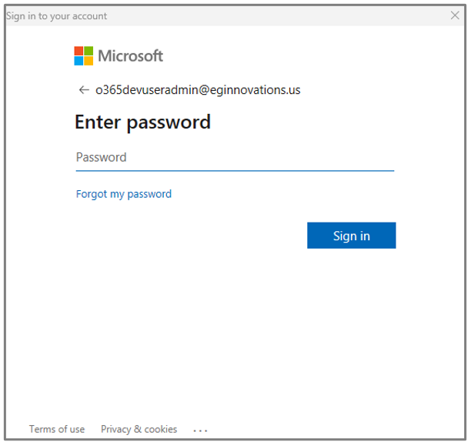Click the green square of the Microsoft logo

(x=89, y=51)
